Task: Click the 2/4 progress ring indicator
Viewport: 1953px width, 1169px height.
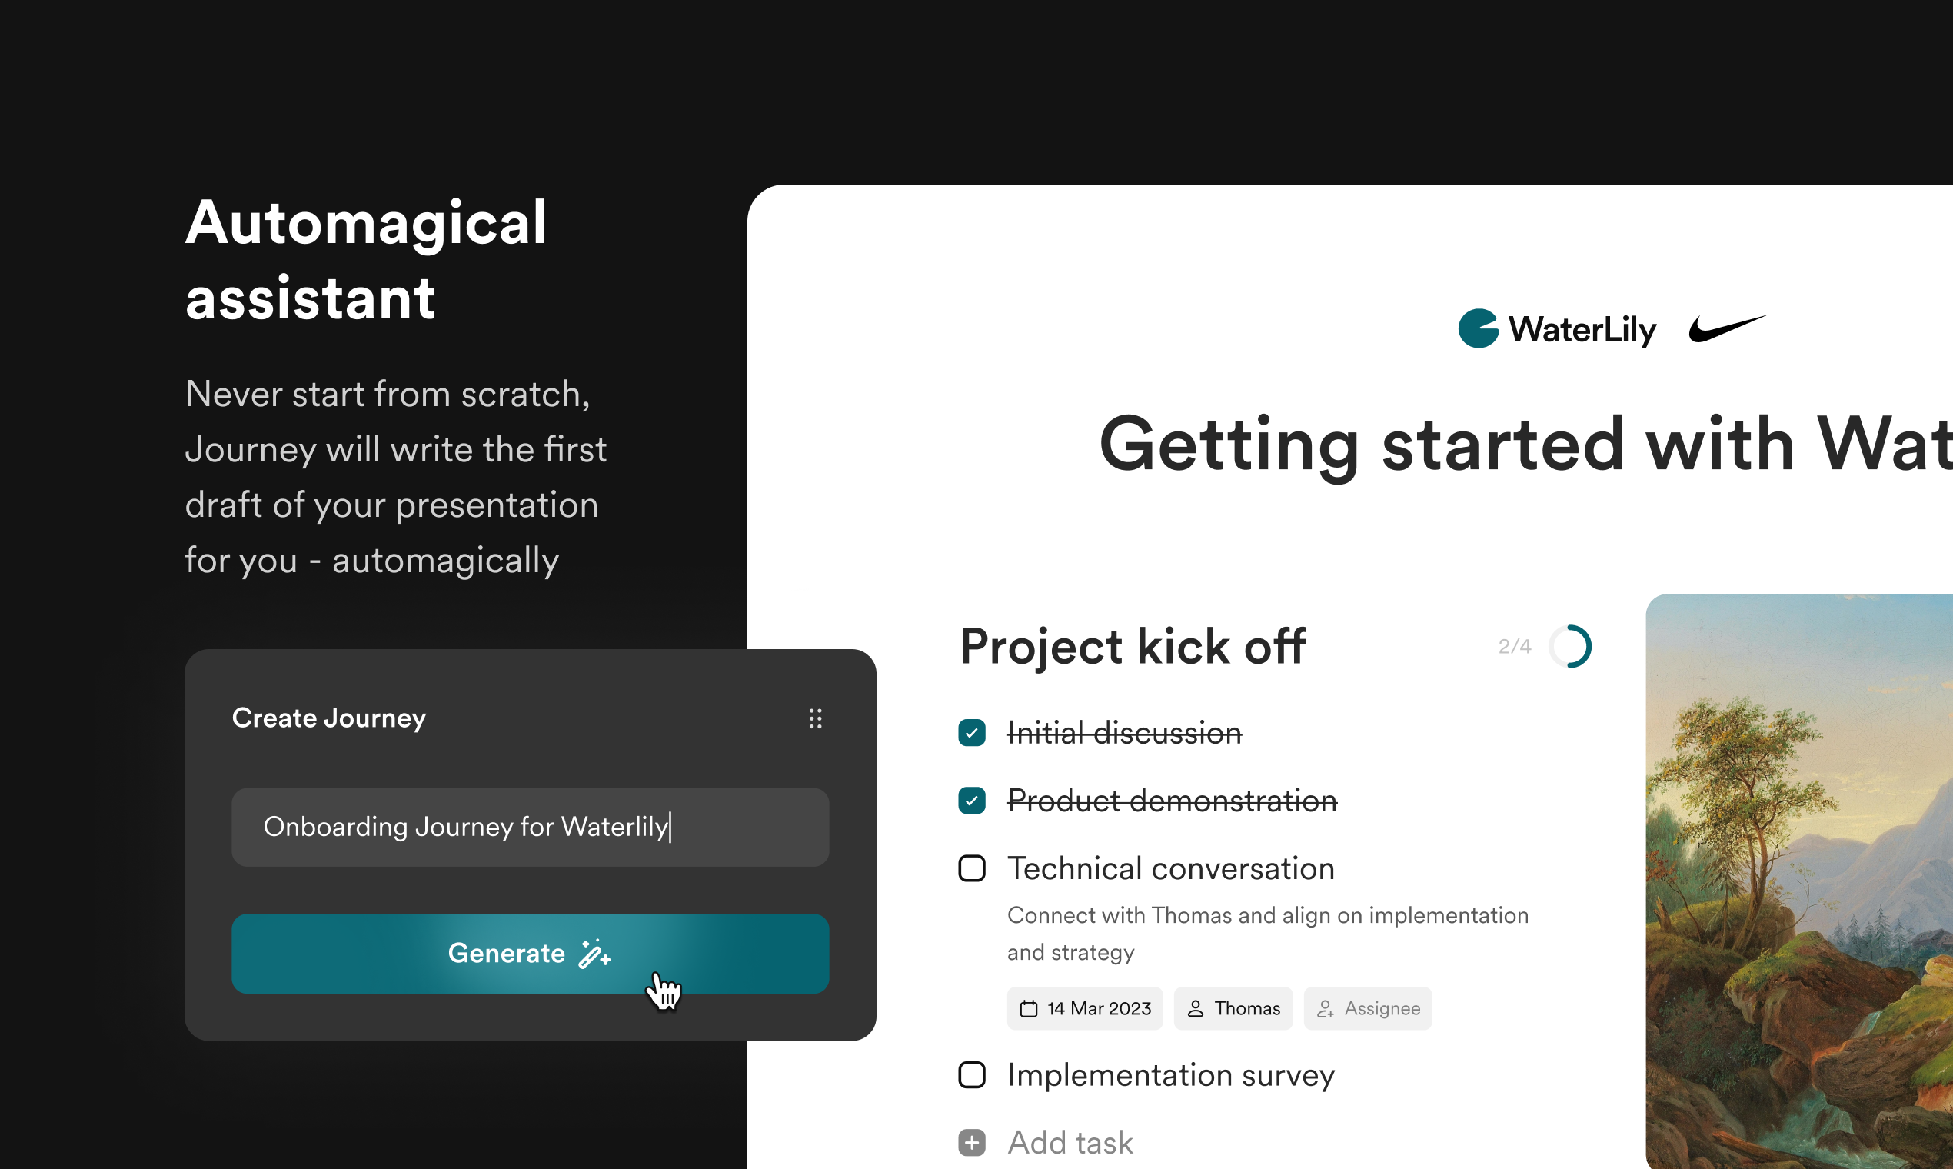Action: point(1569,646)
